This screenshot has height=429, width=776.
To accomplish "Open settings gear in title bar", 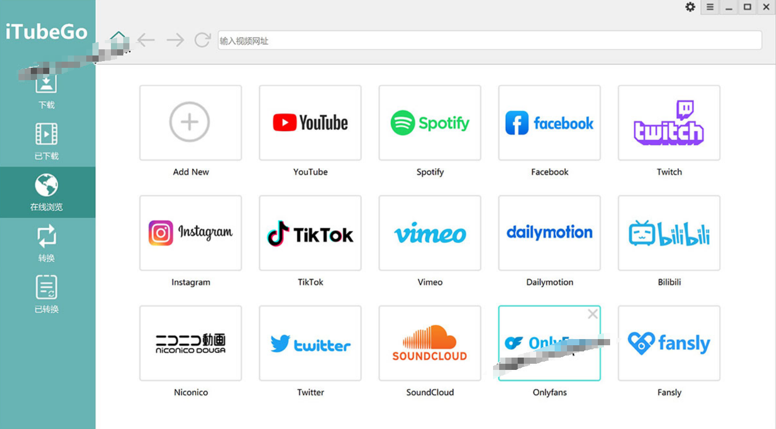I will coord(690,7).
